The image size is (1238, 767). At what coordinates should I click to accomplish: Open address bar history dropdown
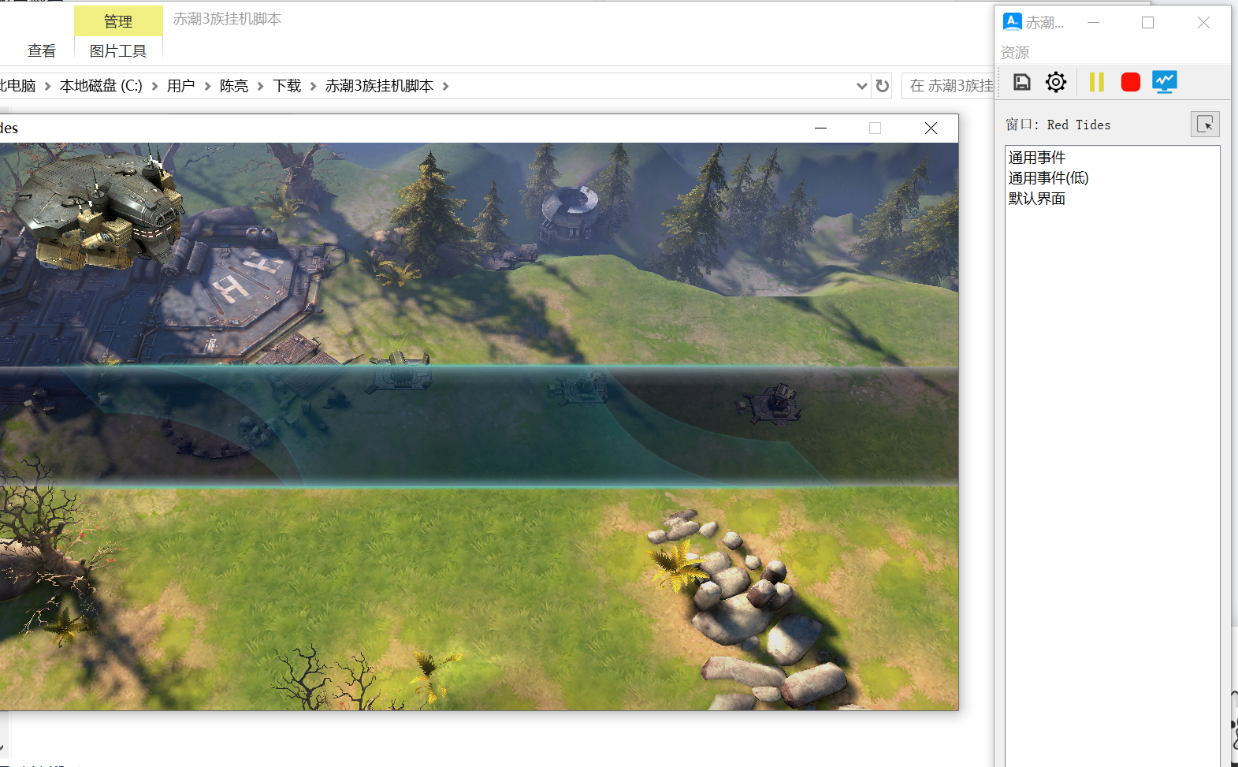pyautogui.click(x=861, y=86)
